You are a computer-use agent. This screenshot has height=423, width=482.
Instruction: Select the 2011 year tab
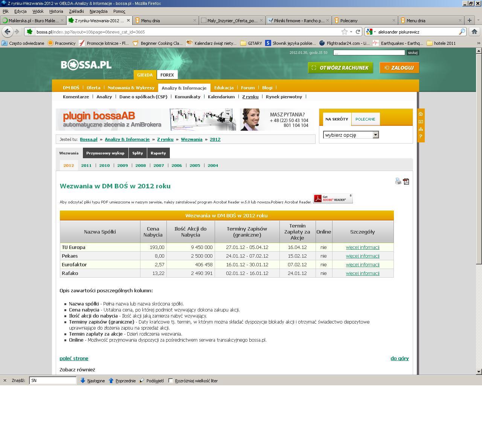coord(86,165)
